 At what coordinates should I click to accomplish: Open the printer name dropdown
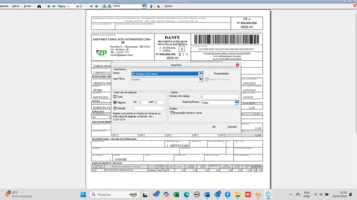pyautogui.click(x=200, y=73)
